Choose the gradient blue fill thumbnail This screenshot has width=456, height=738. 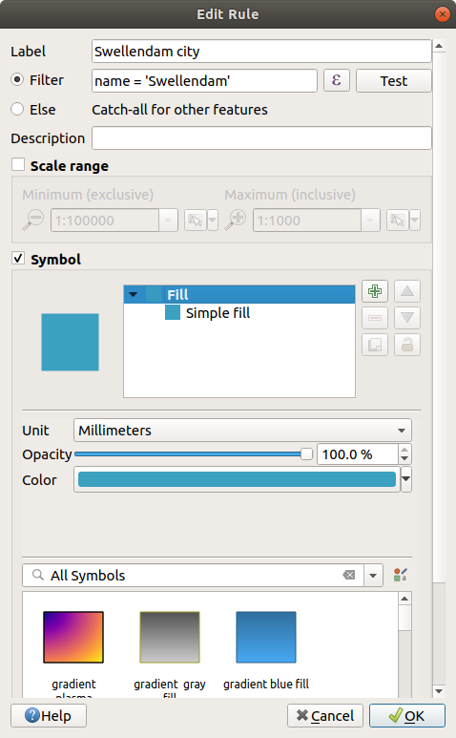(x=266, y=638)
